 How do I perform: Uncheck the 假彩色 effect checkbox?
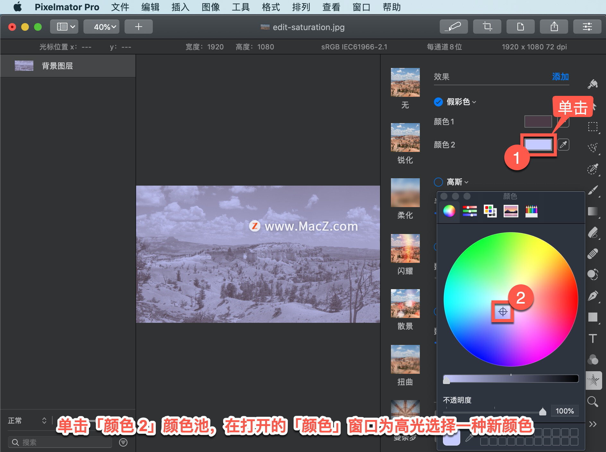pos(438,102)
